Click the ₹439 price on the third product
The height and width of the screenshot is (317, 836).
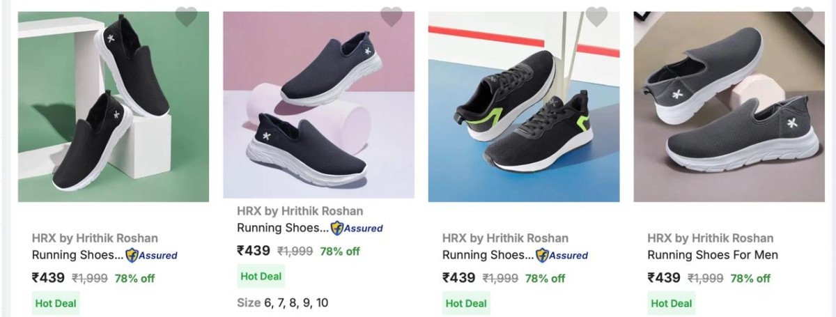point(458,278)
